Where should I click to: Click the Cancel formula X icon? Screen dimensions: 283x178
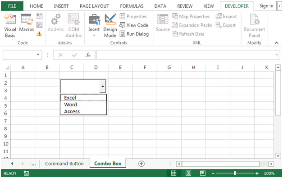click(x=61, y=55)
